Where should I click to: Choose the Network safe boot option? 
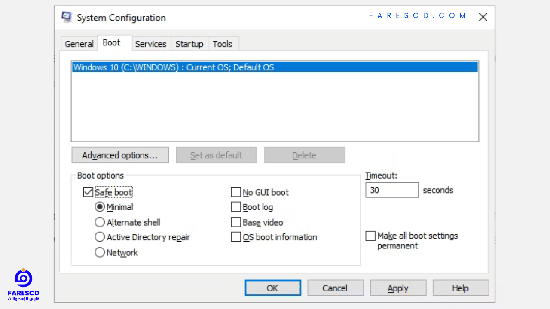coord(100,252)
